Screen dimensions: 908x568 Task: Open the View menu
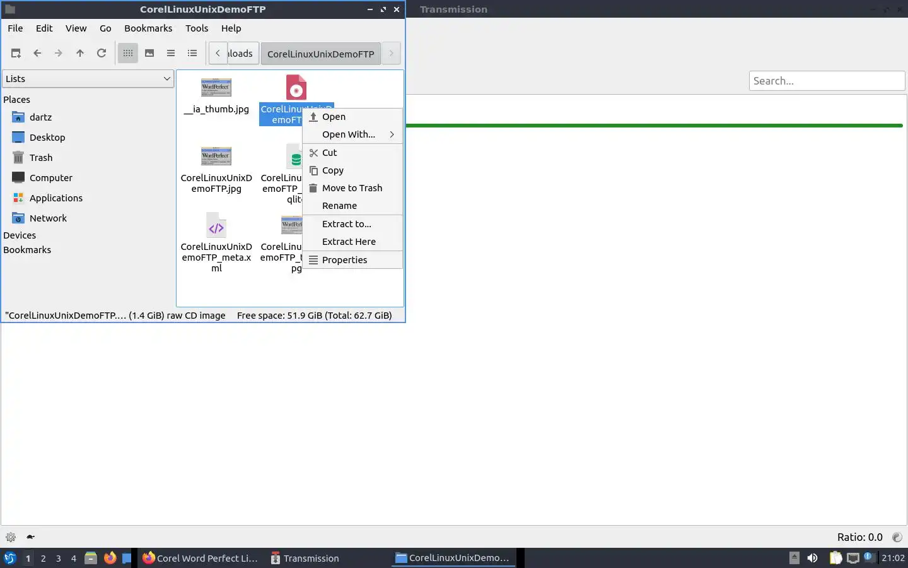click(x=76, y=28)
